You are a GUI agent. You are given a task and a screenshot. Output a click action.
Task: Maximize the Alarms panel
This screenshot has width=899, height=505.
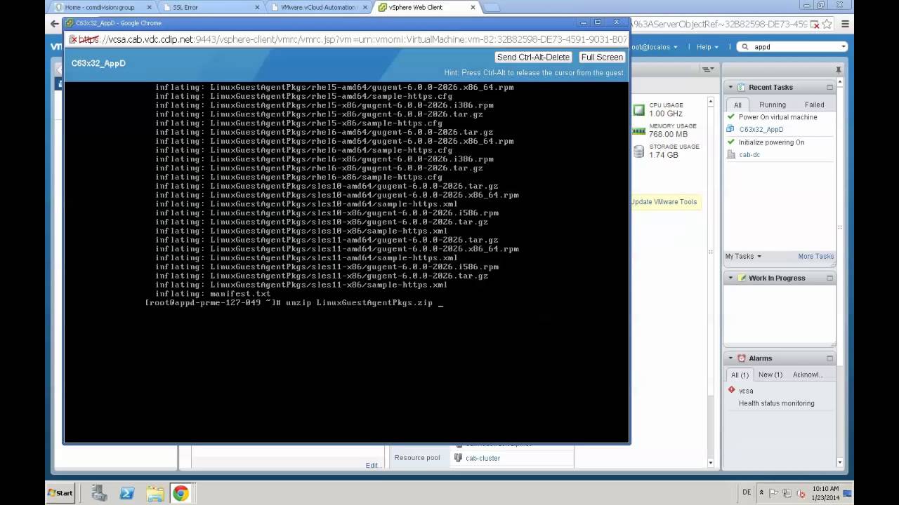click(x=829, y=358)
